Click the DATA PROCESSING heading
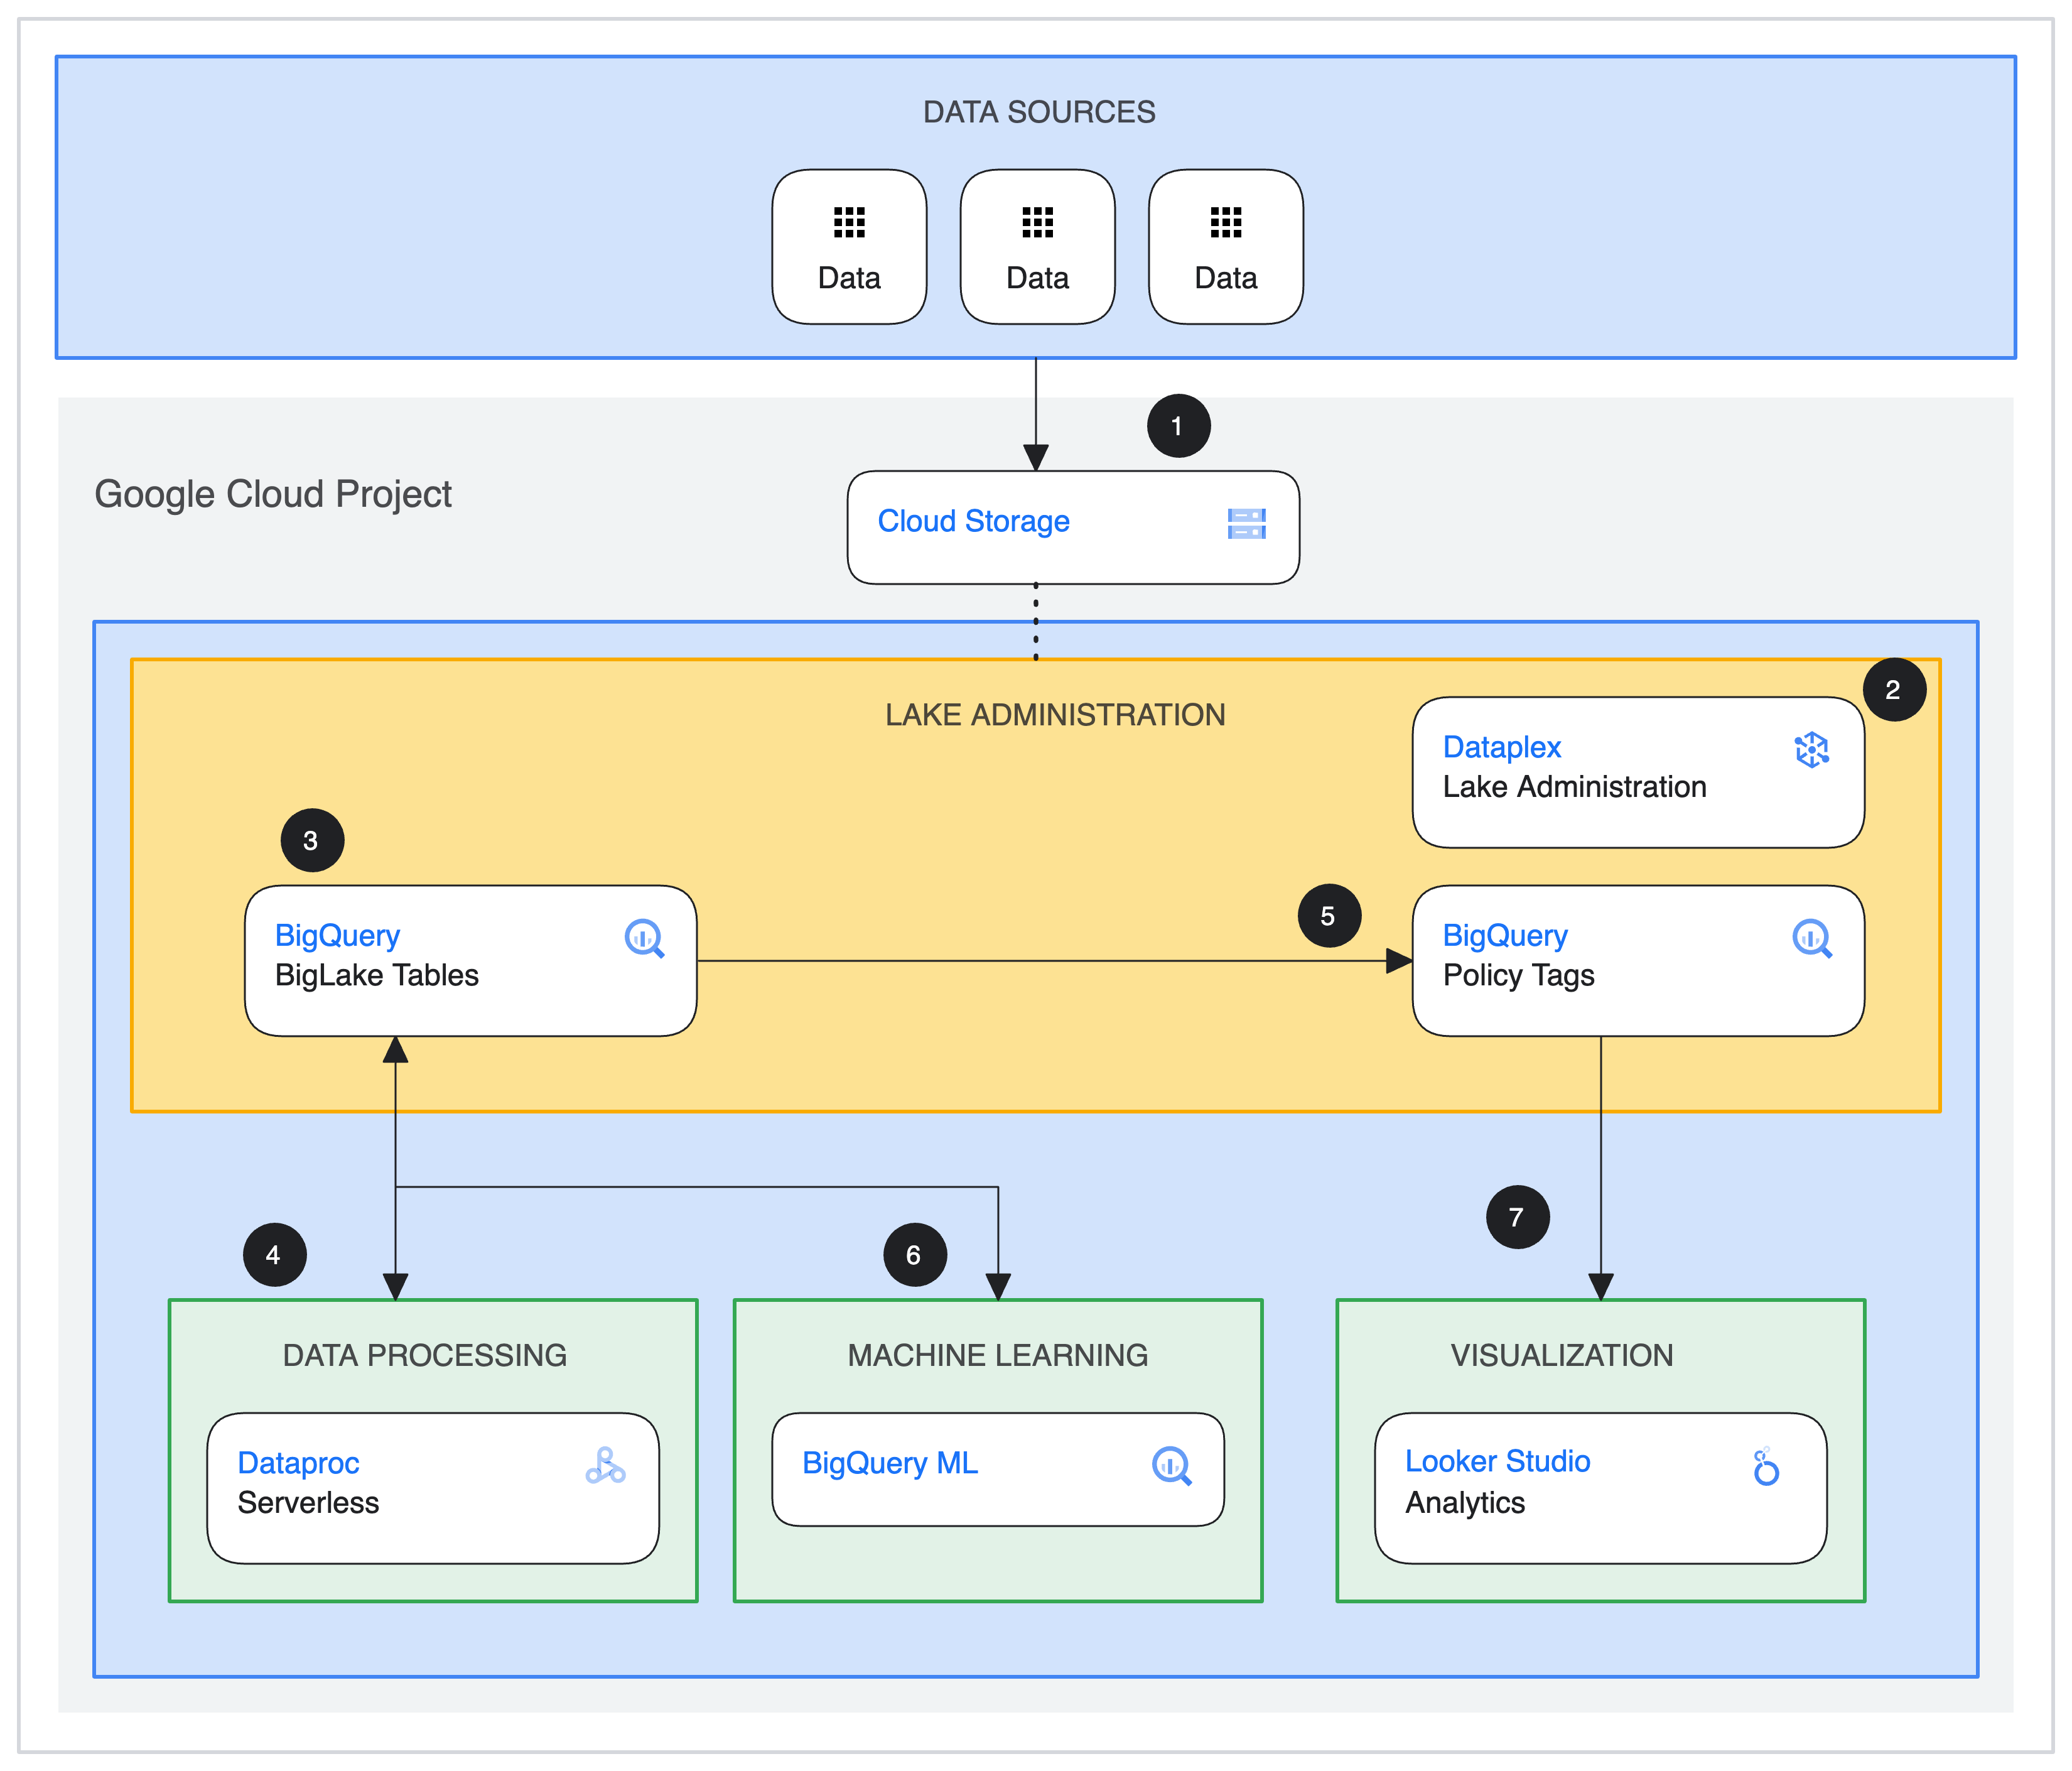This screenshot has height=1771, width=2072. tap(424, 1355)
